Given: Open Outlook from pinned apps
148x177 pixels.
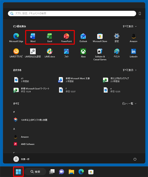Looking at the screenshot, I should tap(83, 38).
